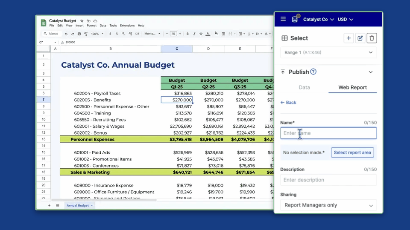Increase decimal places icon
Viewport: 410px width, 230px height.
point(130,34)
